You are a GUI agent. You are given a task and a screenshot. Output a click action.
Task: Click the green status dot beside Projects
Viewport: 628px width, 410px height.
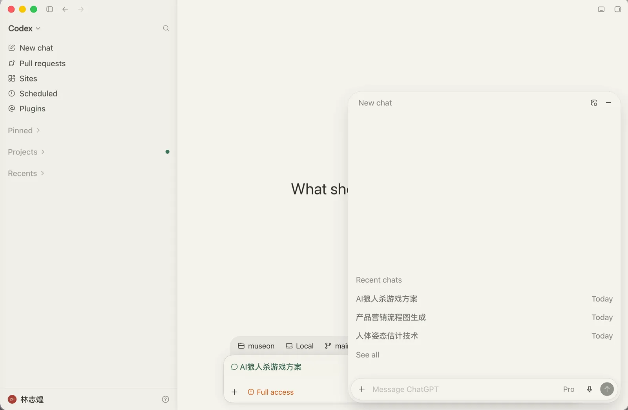tap(168, 152)
